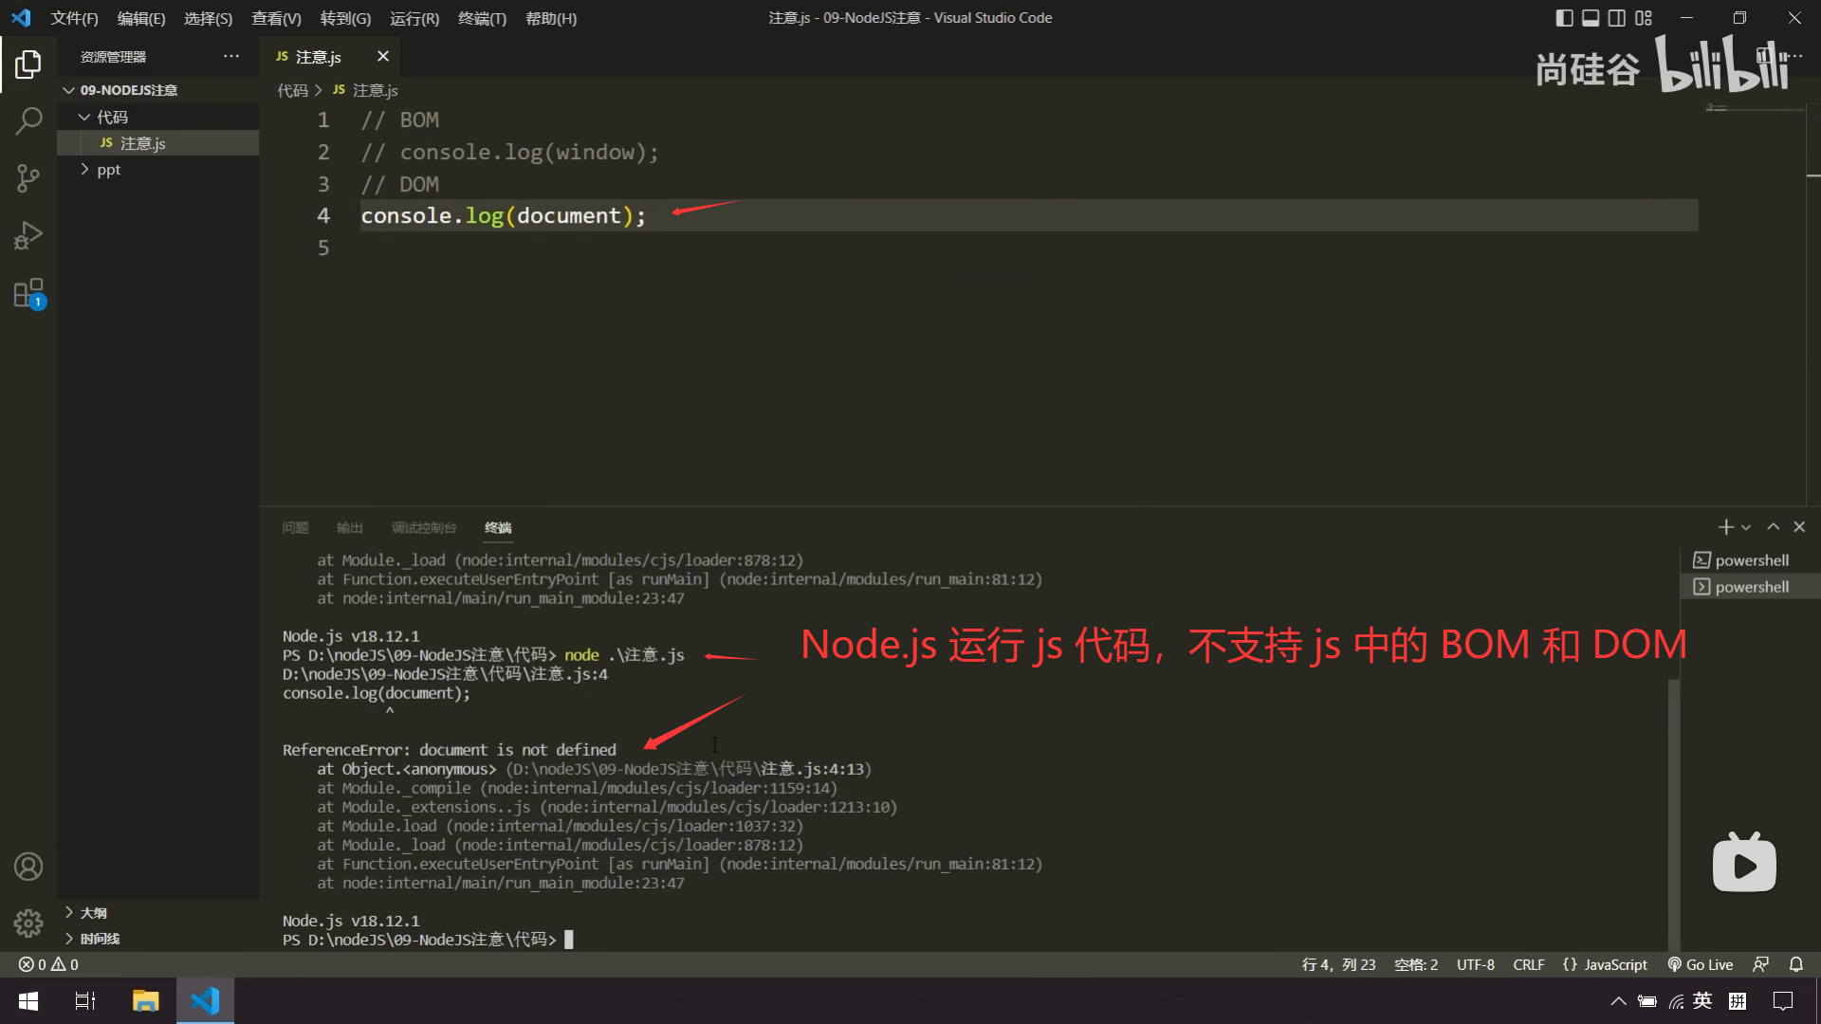Open the Accounts menu icon

tap(28, 867)
